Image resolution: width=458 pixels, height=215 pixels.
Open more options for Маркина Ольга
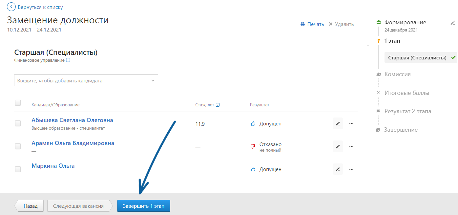tap(351, 169)
